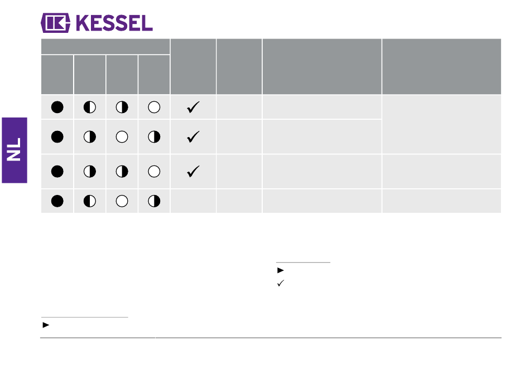This screenshot has width=530, height=366.
Task: Select the checkmark in the second table row
Action: pyautogui.click(x=193, y=136)
